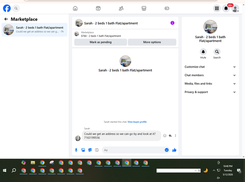Mute the conversation with the bell icon
Viewport: 245px width, 182px height.
pos(203,52)
